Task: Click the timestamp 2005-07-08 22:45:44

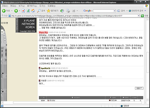Action: point(57,33)
